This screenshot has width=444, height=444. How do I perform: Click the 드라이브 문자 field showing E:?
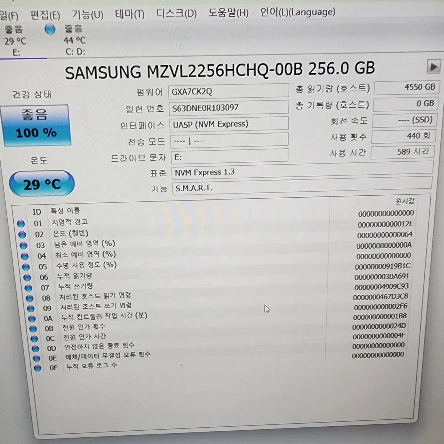229,157
